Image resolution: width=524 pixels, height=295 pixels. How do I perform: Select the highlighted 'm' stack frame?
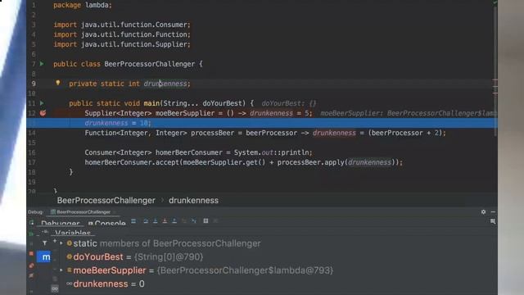43,256
